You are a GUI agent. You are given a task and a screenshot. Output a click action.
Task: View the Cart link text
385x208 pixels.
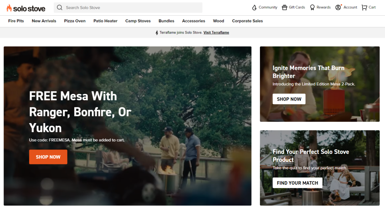coord(372,7)
